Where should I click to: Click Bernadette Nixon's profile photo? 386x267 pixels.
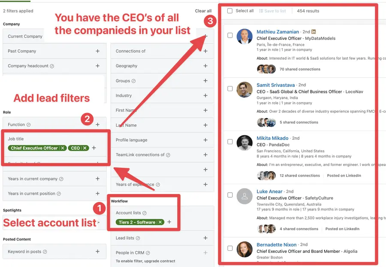(x=244, y=249)
